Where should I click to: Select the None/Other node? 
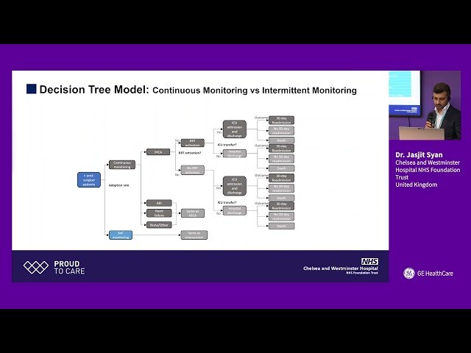click(x=158, y=224)
